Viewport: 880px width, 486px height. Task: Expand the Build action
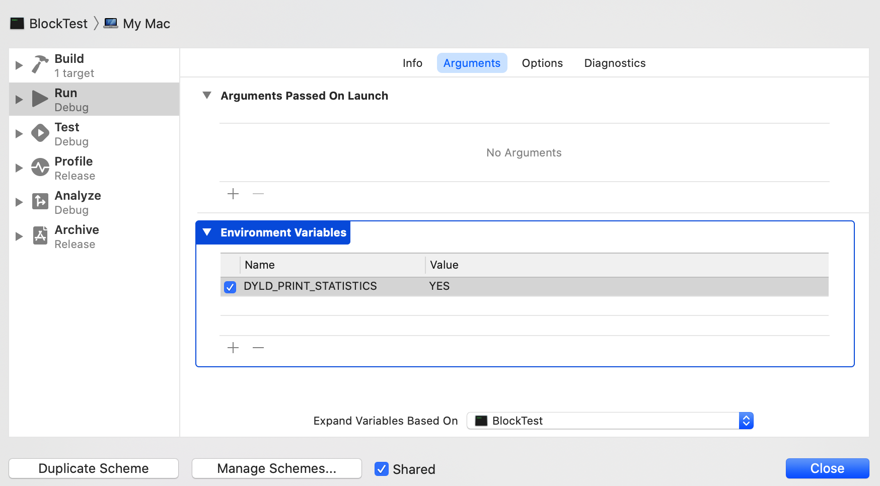point(19,65)
